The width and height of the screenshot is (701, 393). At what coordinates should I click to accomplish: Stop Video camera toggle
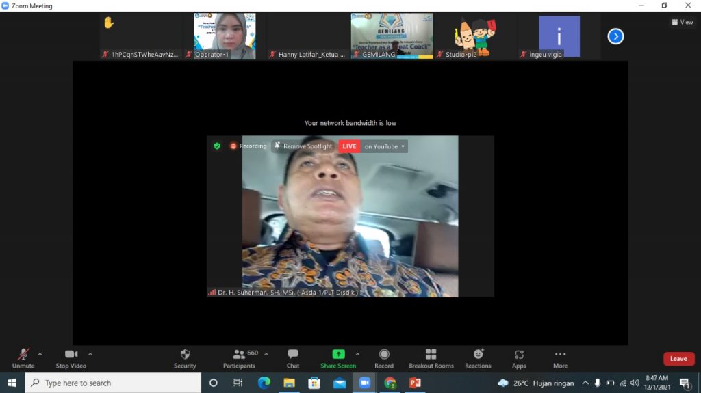(x=71, y=358)
